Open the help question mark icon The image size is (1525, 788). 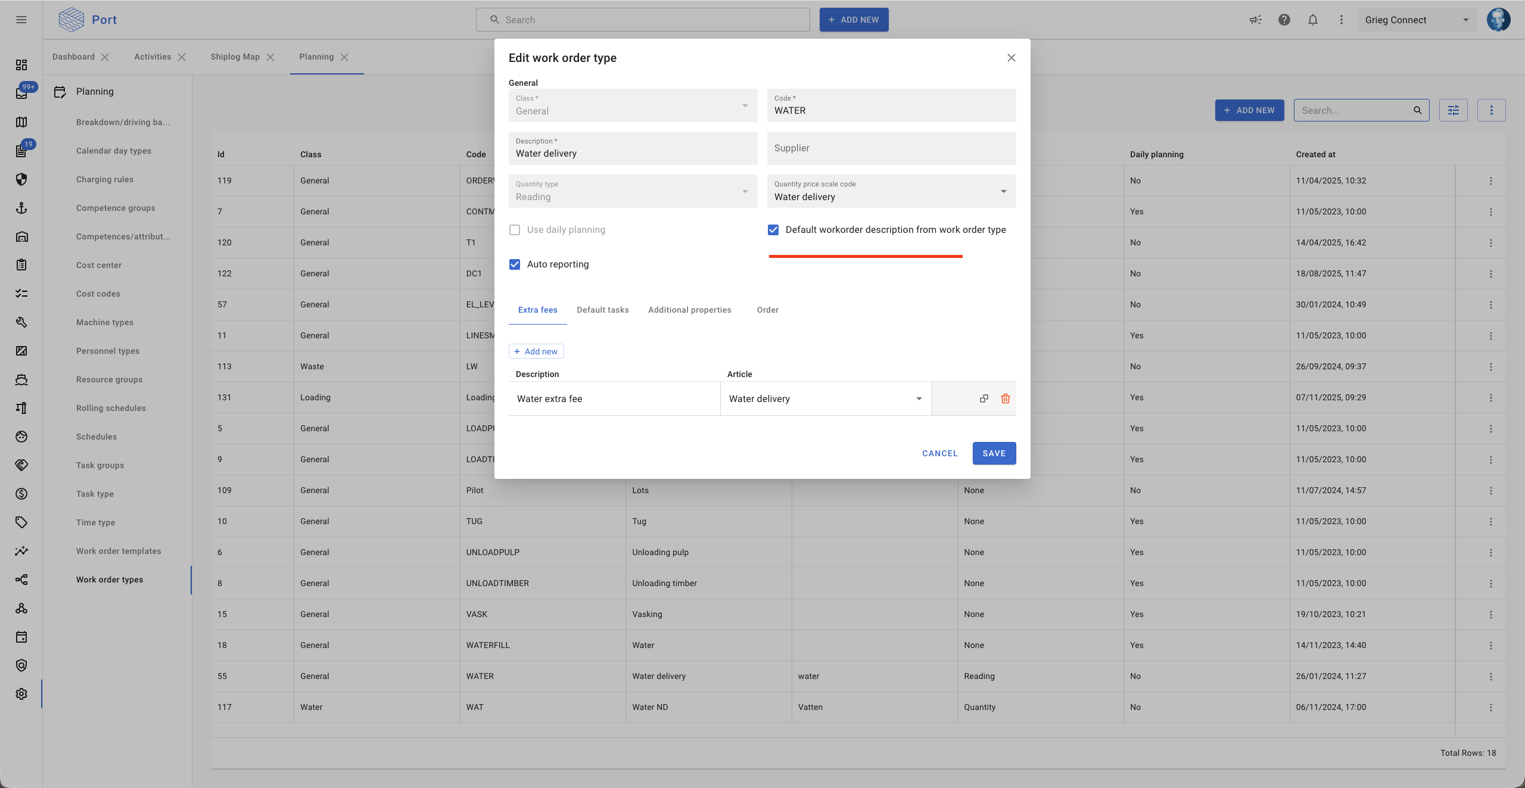point(1284,20)
